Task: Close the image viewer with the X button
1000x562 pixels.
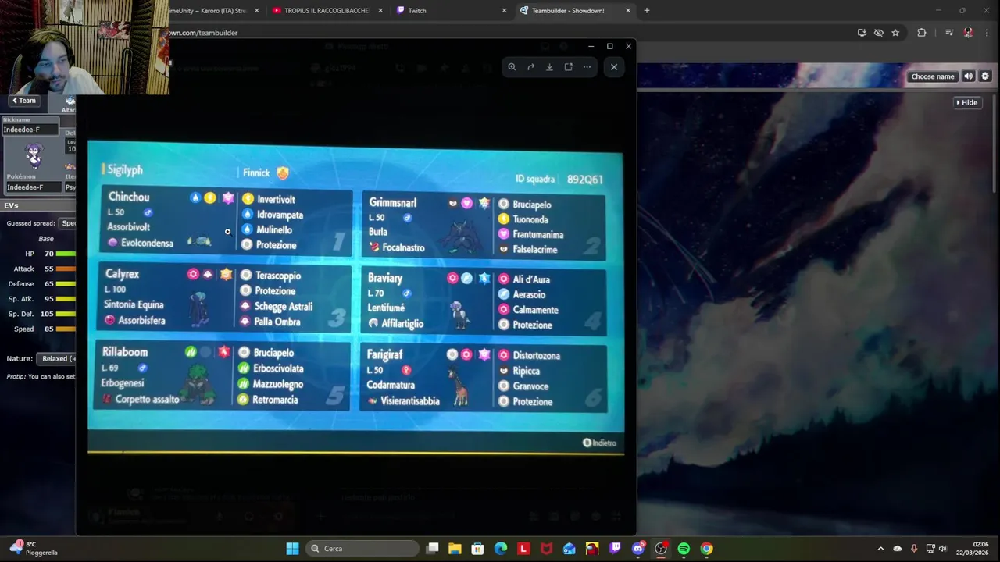Action: click(614, 67)
